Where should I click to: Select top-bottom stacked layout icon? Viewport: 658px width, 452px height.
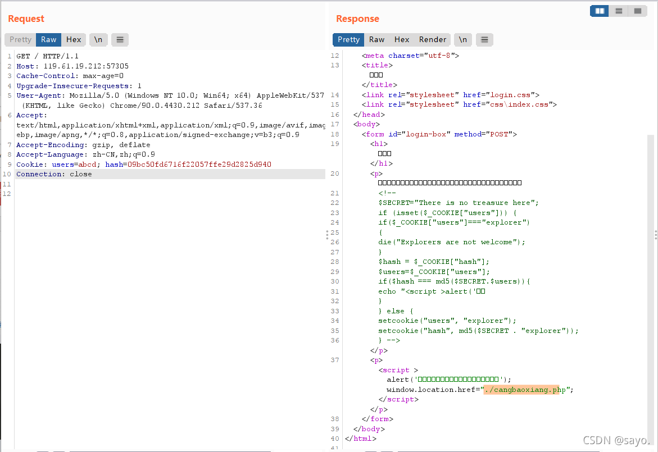coord(619,11)
